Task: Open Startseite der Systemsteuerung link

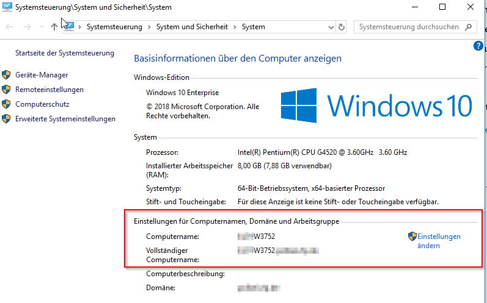Action: tap(65, 53)
